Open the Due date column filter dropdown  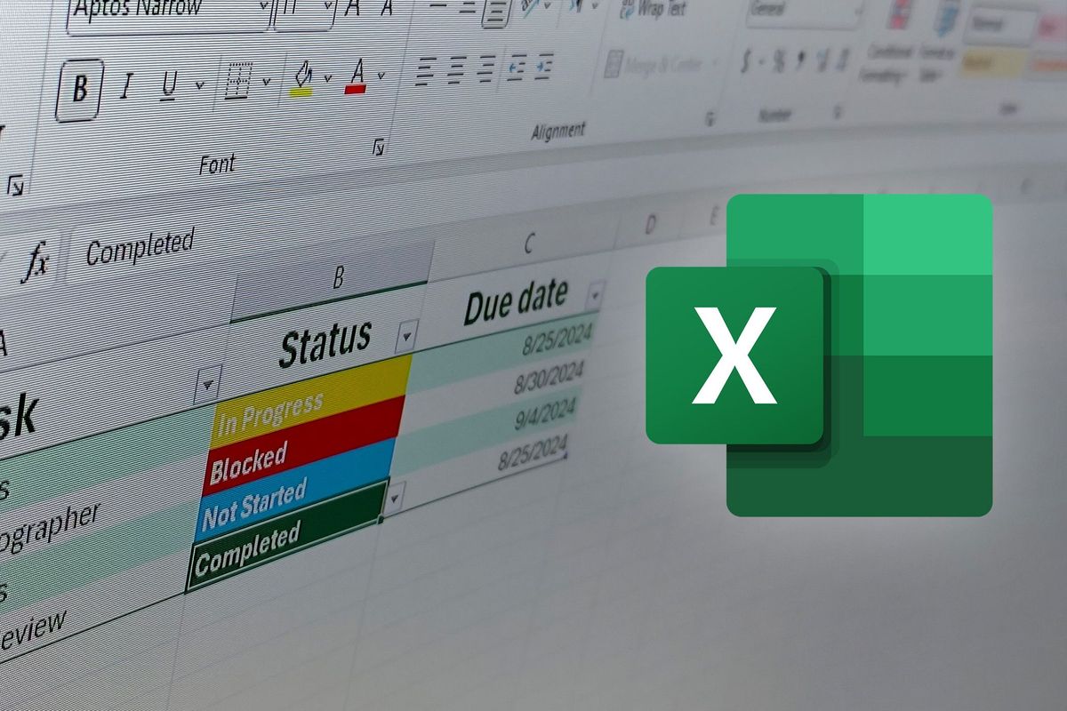click(594, 293)
